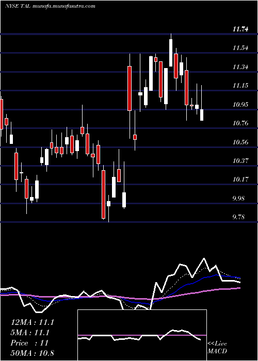Click the 5MA : 11.1 readout

click(x=30, y=333)
